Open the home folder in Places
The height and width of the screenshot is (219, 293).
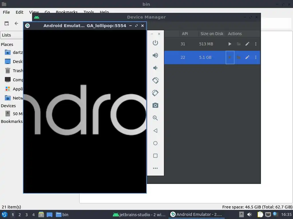point(13,52)
